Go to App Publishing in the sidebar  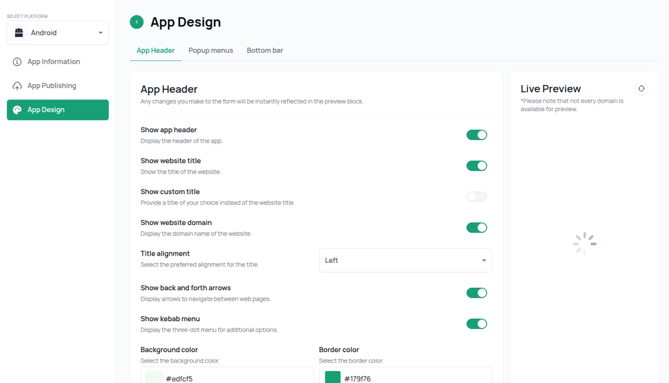coord(52,86)
